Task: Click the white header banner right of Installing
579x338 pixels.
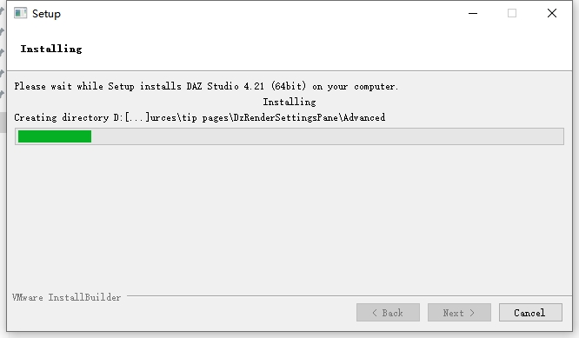Action: [x=325, y=49]
